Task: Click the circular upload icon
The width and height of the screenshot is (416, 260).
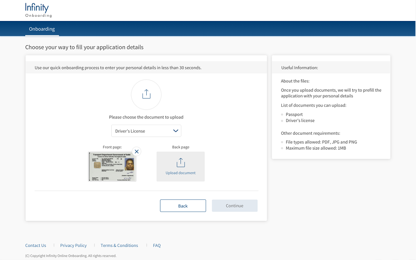Action: pyautogui.click(x=146, y=95)
